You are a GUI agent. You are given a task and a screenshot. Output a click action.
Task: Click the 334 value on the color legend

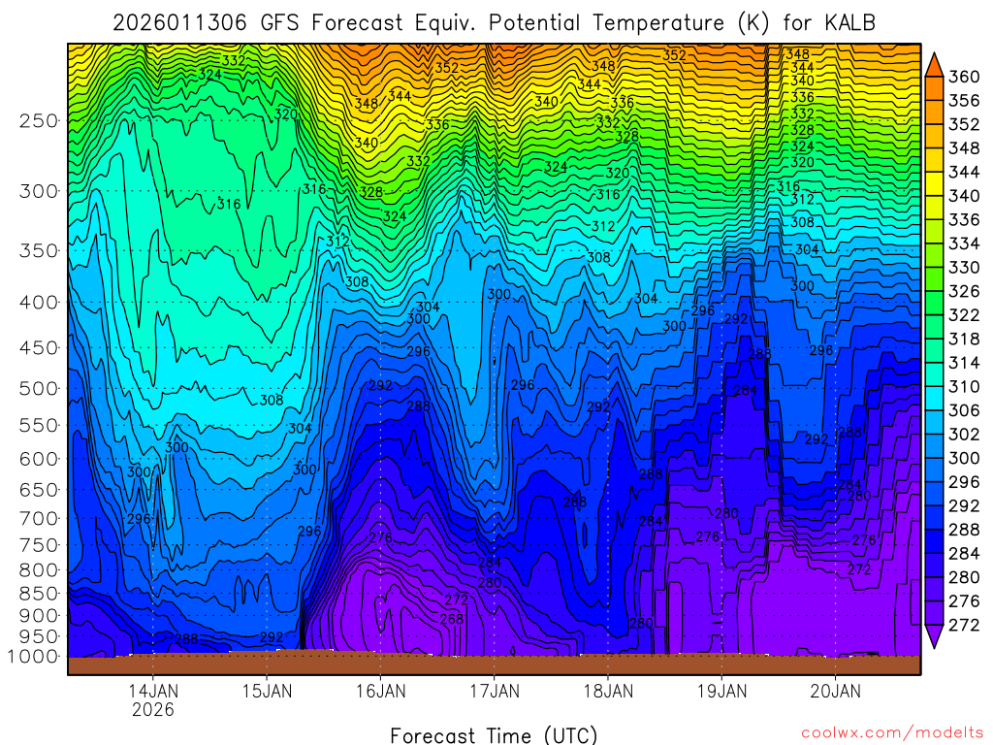pyautogui.click(x=964, y=243)
